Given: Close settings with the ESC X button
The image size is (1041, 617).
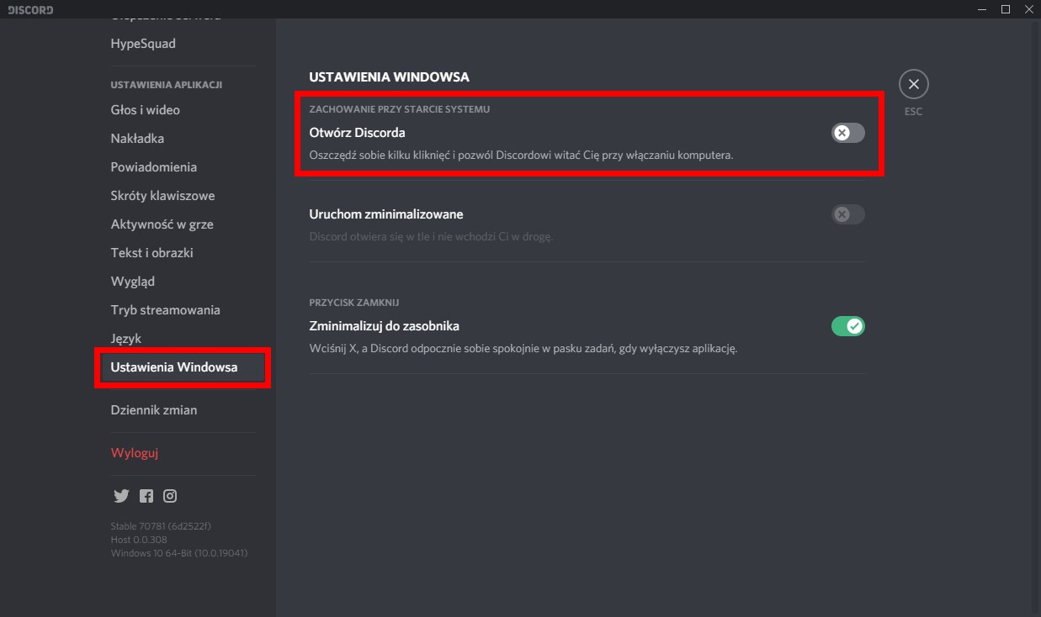Looking at the screenshot, I should pyautogui.click(x=913, y=84).
